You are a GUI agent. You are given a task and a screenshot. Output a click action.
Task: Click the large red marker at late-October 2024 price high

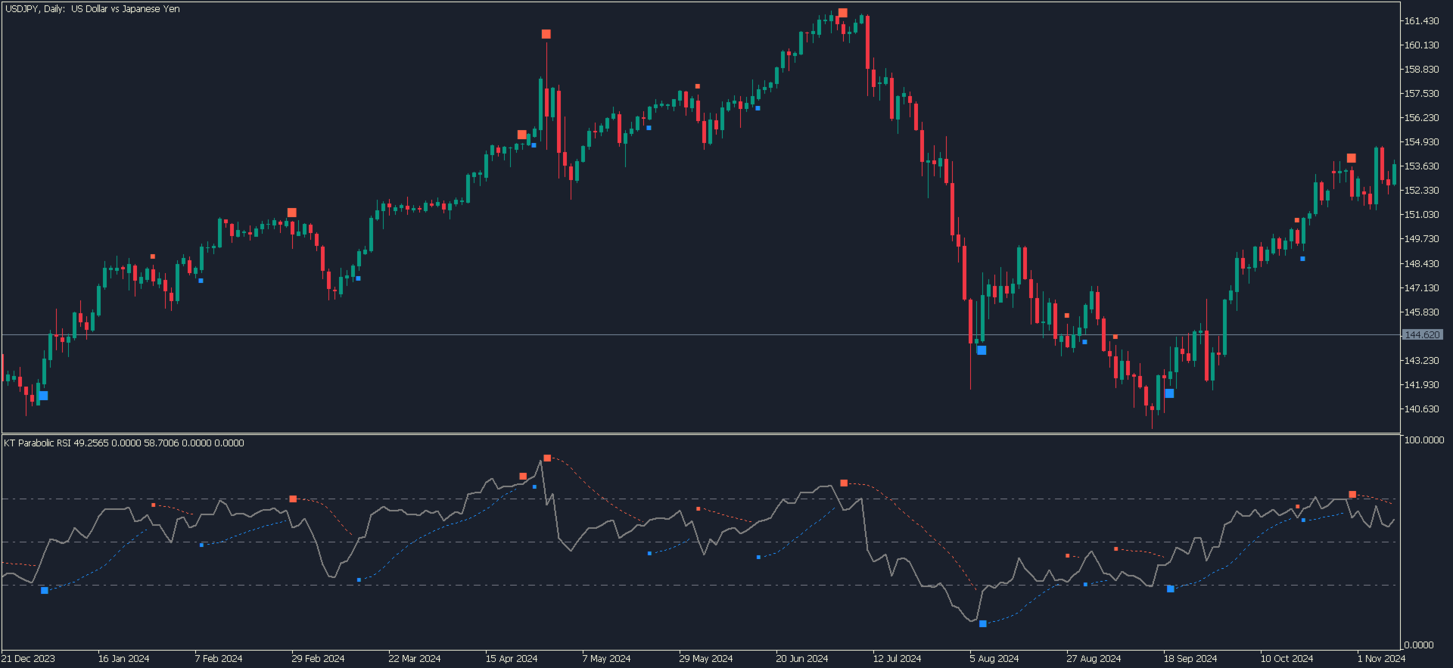(1352, 158)
